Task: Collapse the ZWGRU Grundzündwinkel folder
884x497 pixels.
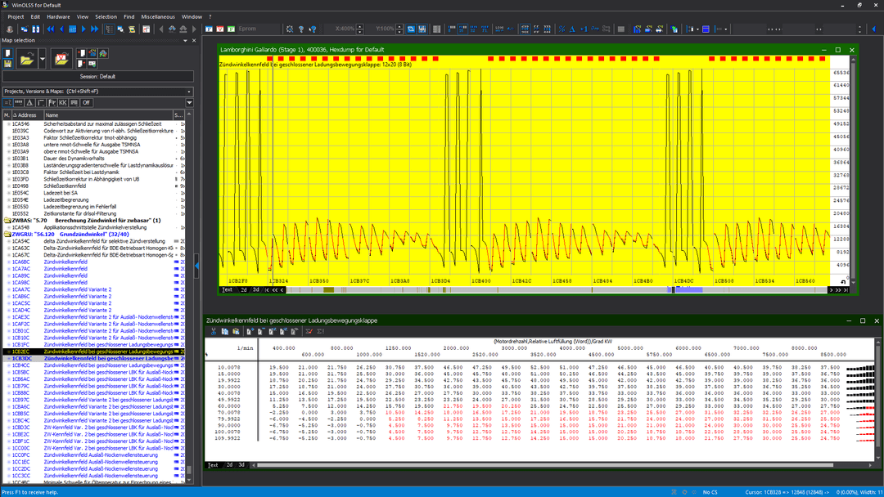Action: click(x=8, y=235)
